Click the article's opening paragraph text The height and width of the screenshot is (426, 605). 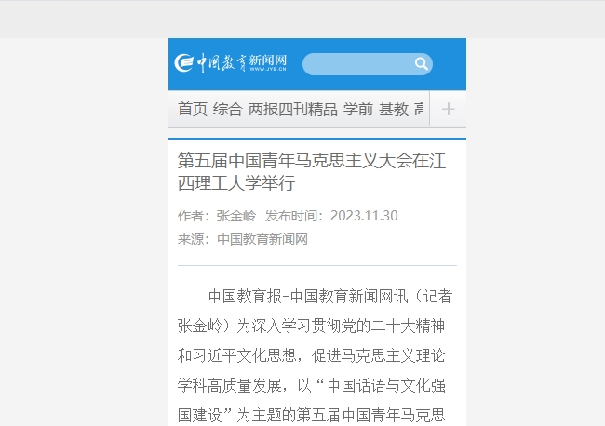(315, 355)
